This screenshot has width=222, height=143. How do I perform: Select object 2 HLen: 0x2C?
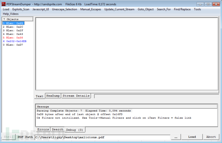[x=13, y=27]
